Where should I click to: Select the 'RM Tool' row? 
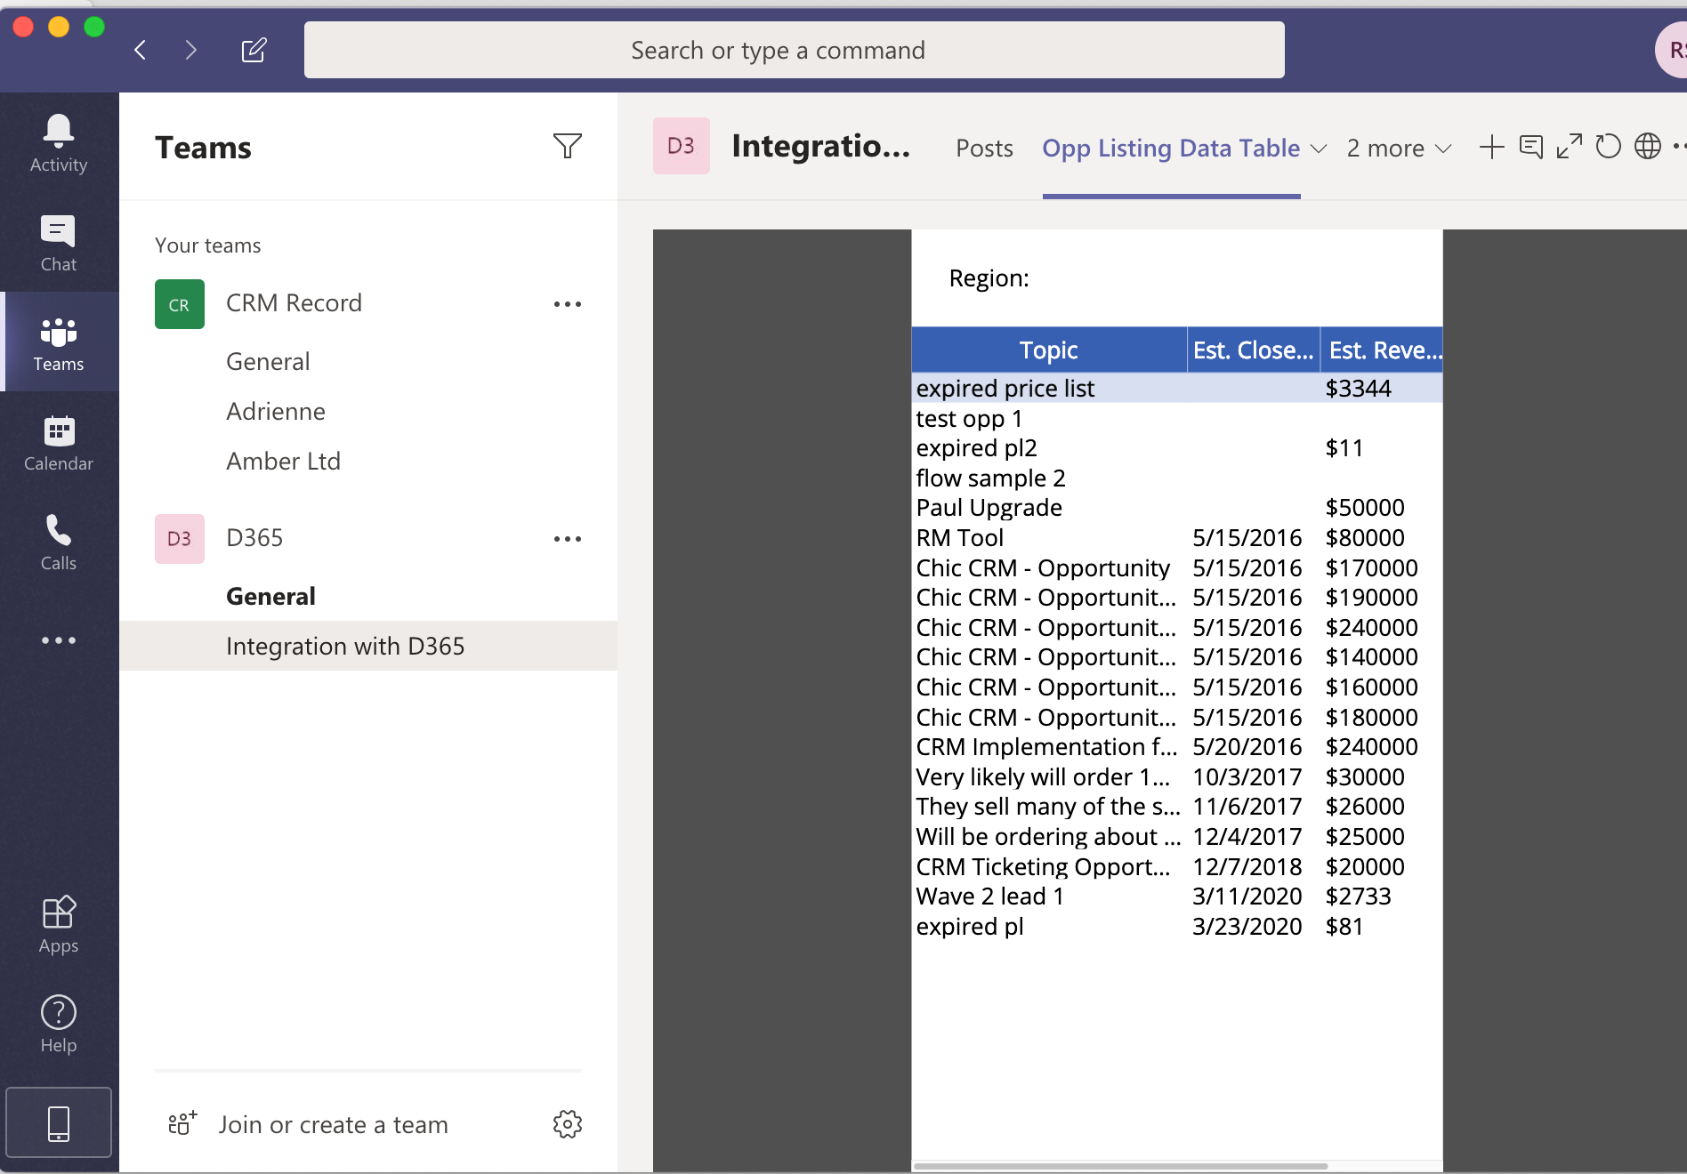[x=1176, y=537]
